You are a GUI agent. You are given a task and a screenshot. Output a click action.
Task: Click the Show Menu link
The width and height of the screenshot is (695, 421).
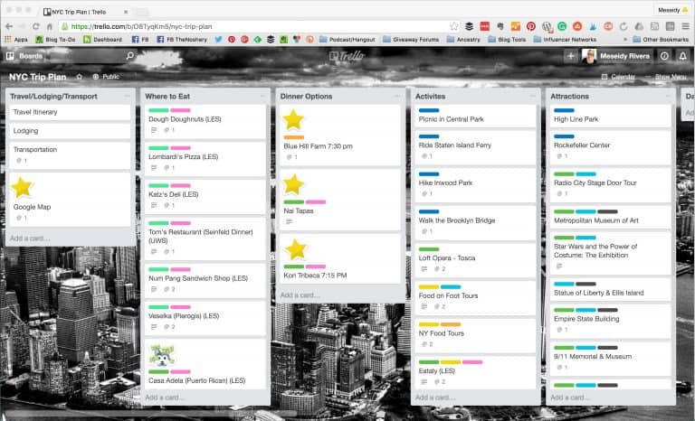[x=671, y=77]
